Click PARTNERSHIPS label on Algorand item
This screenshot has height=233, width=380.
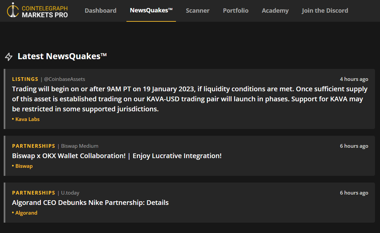[33, 193]
